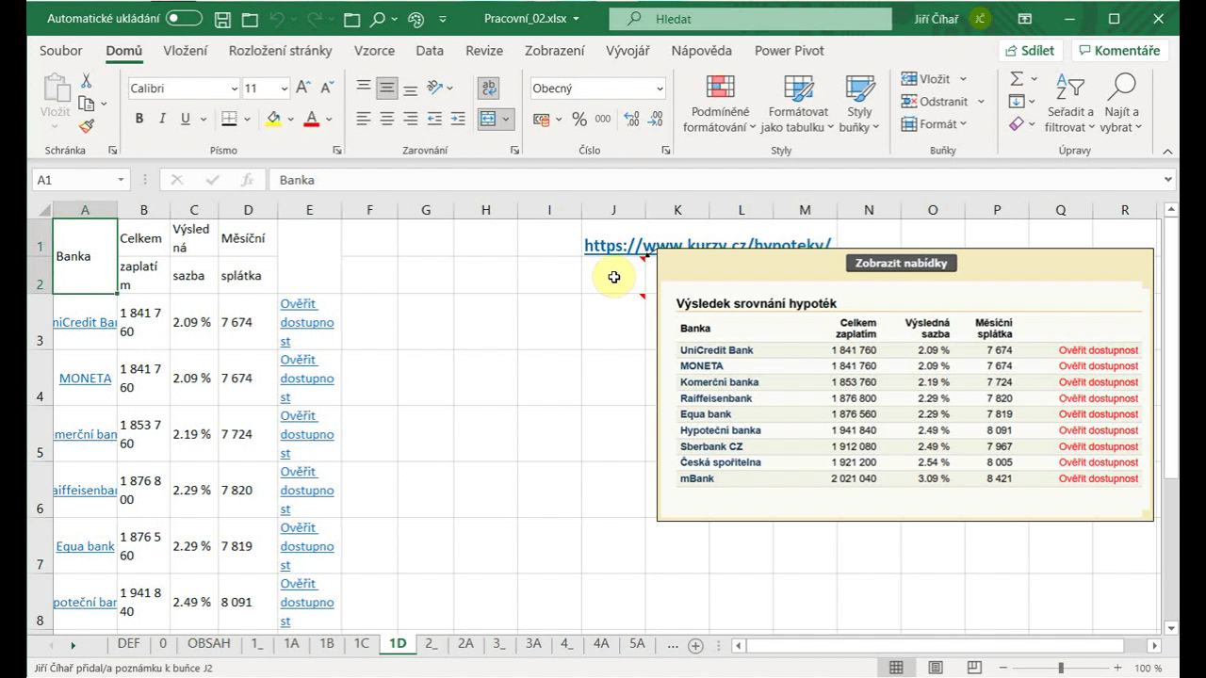Switch to the OBSAH sheet tab
Screen dimensions: 1206x678
[208, 644]
